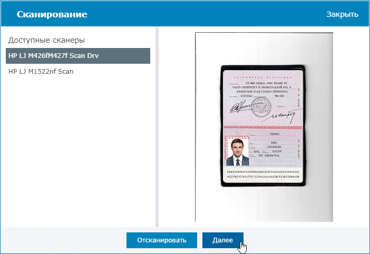Click the vertical divider beside scanner list
Screen dimensions: 370x254
tap(157, 126)
